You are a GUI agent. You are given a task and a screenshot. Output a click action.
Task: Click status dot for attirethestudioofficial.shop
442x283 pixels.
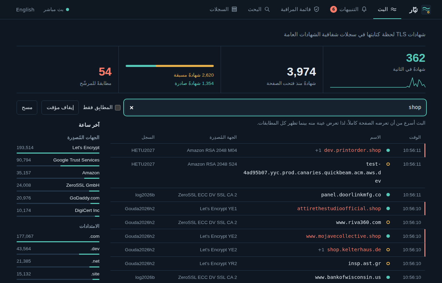tap(388, 208)
